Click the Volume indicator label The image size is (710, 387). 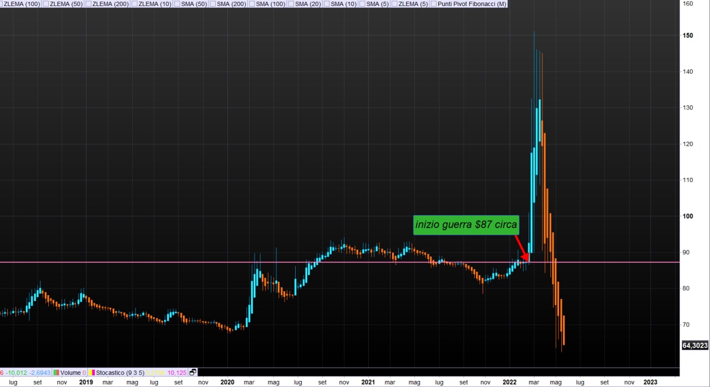(x=70, y=373)
